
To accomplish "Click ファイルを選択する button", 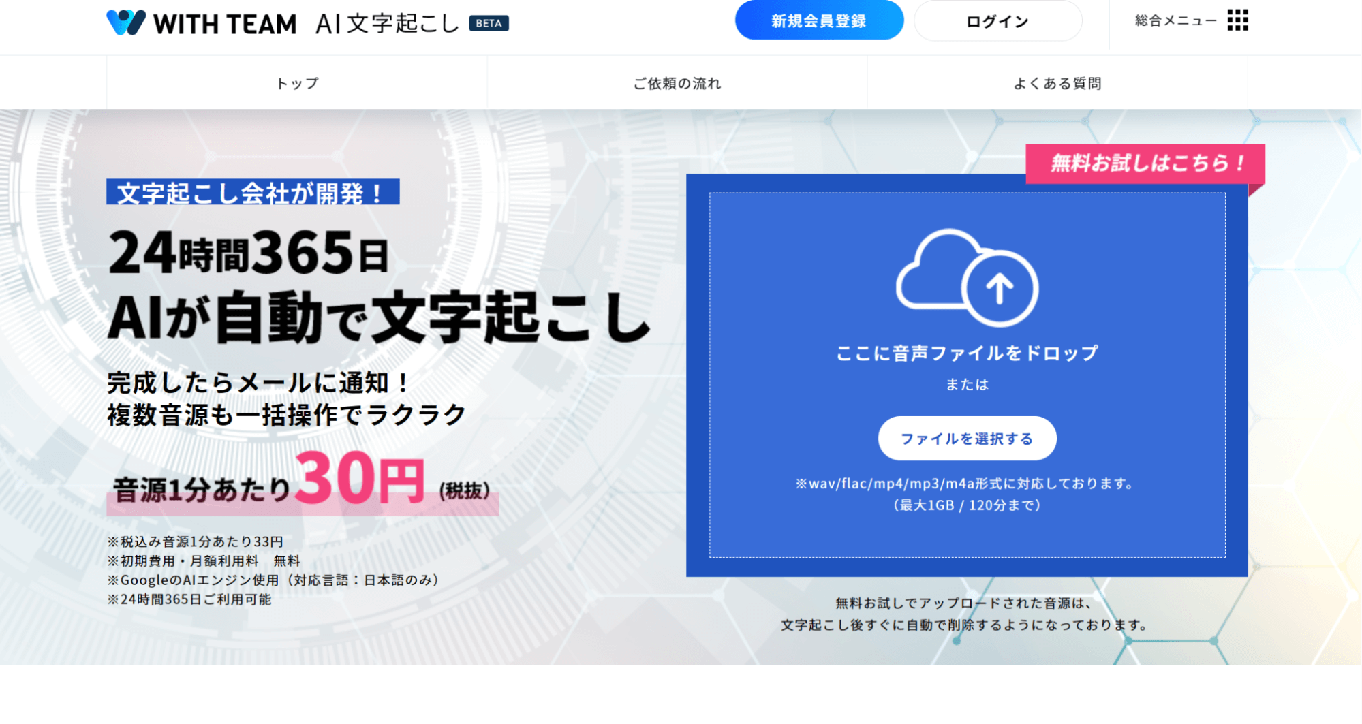I will click(x=967, y=439).
